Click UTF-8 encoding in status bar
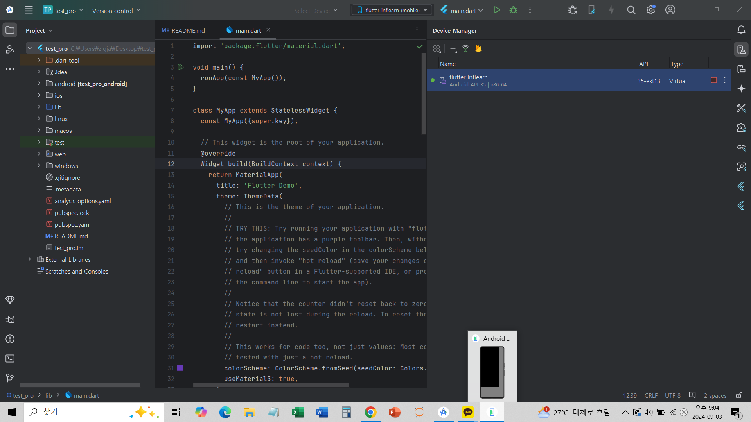This screenshot has width=751, height=422. point(673,395)
